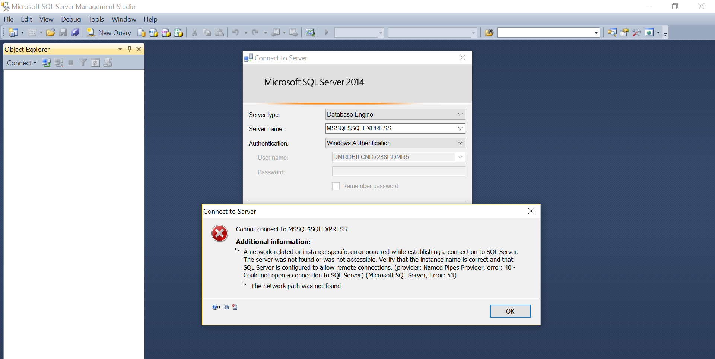The image size is (715, 359).
Task: Click the Analysis Services XMLA Query icon
Action: point(178,33)
